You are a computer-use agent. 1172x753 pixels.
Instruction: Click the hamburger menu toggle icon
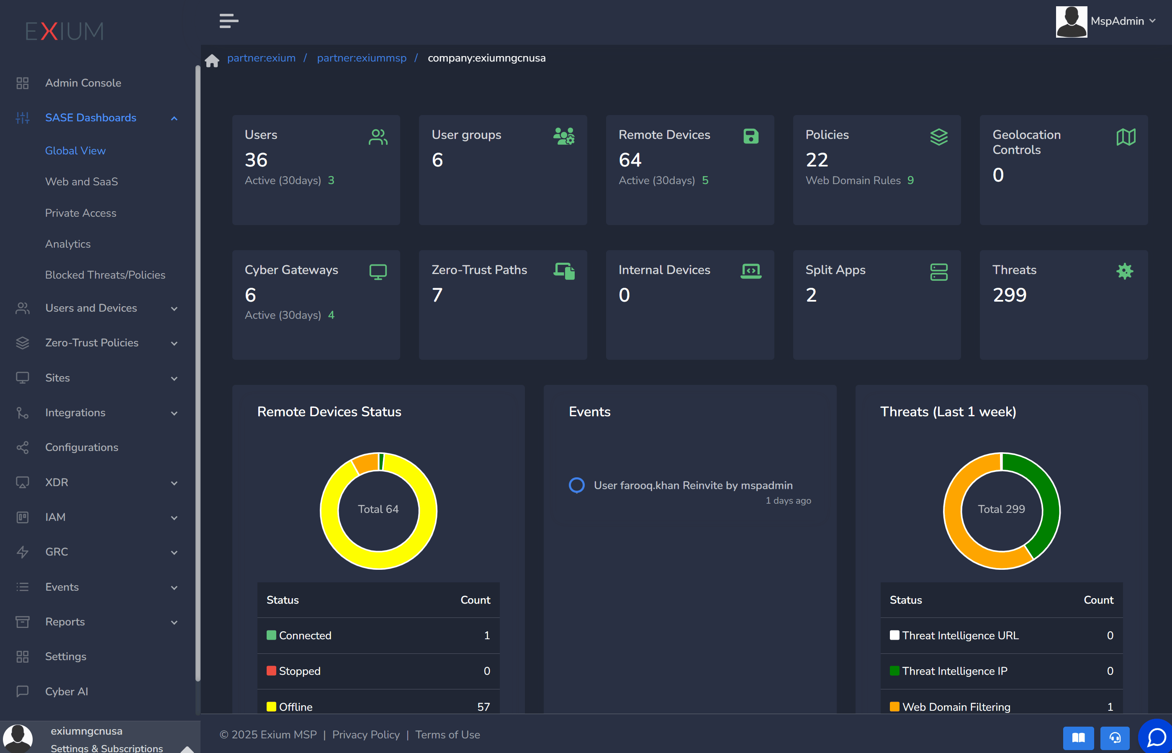(x=229, y=21)
